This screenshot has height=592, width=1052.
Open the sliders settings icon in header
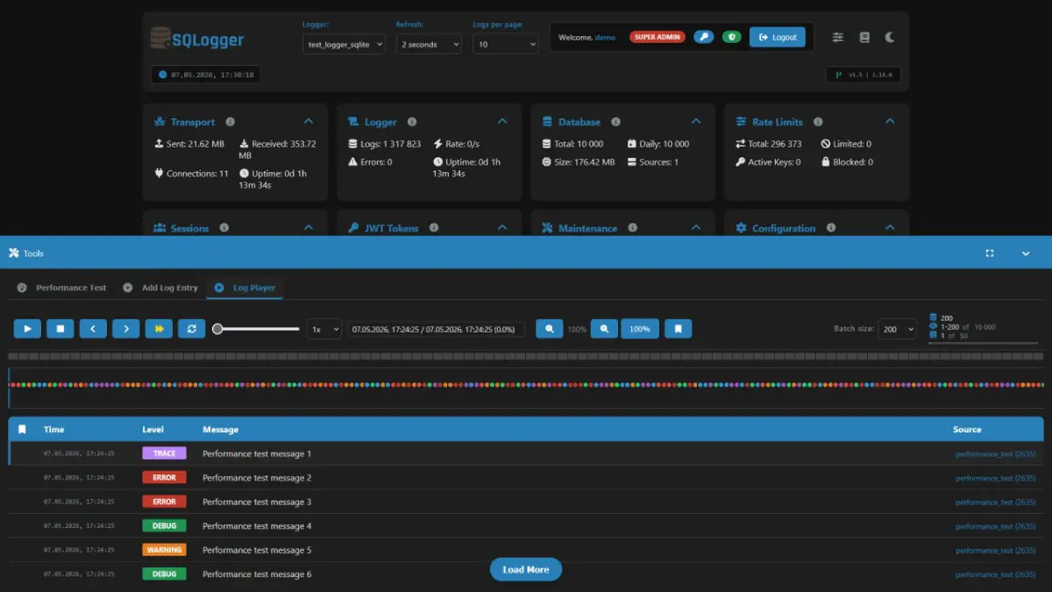[x=838, y=37]
